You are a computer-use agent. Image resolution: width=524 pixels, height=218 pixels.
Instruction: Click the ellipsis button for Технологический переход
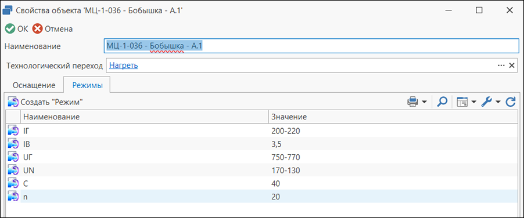(x=501, y=66)
